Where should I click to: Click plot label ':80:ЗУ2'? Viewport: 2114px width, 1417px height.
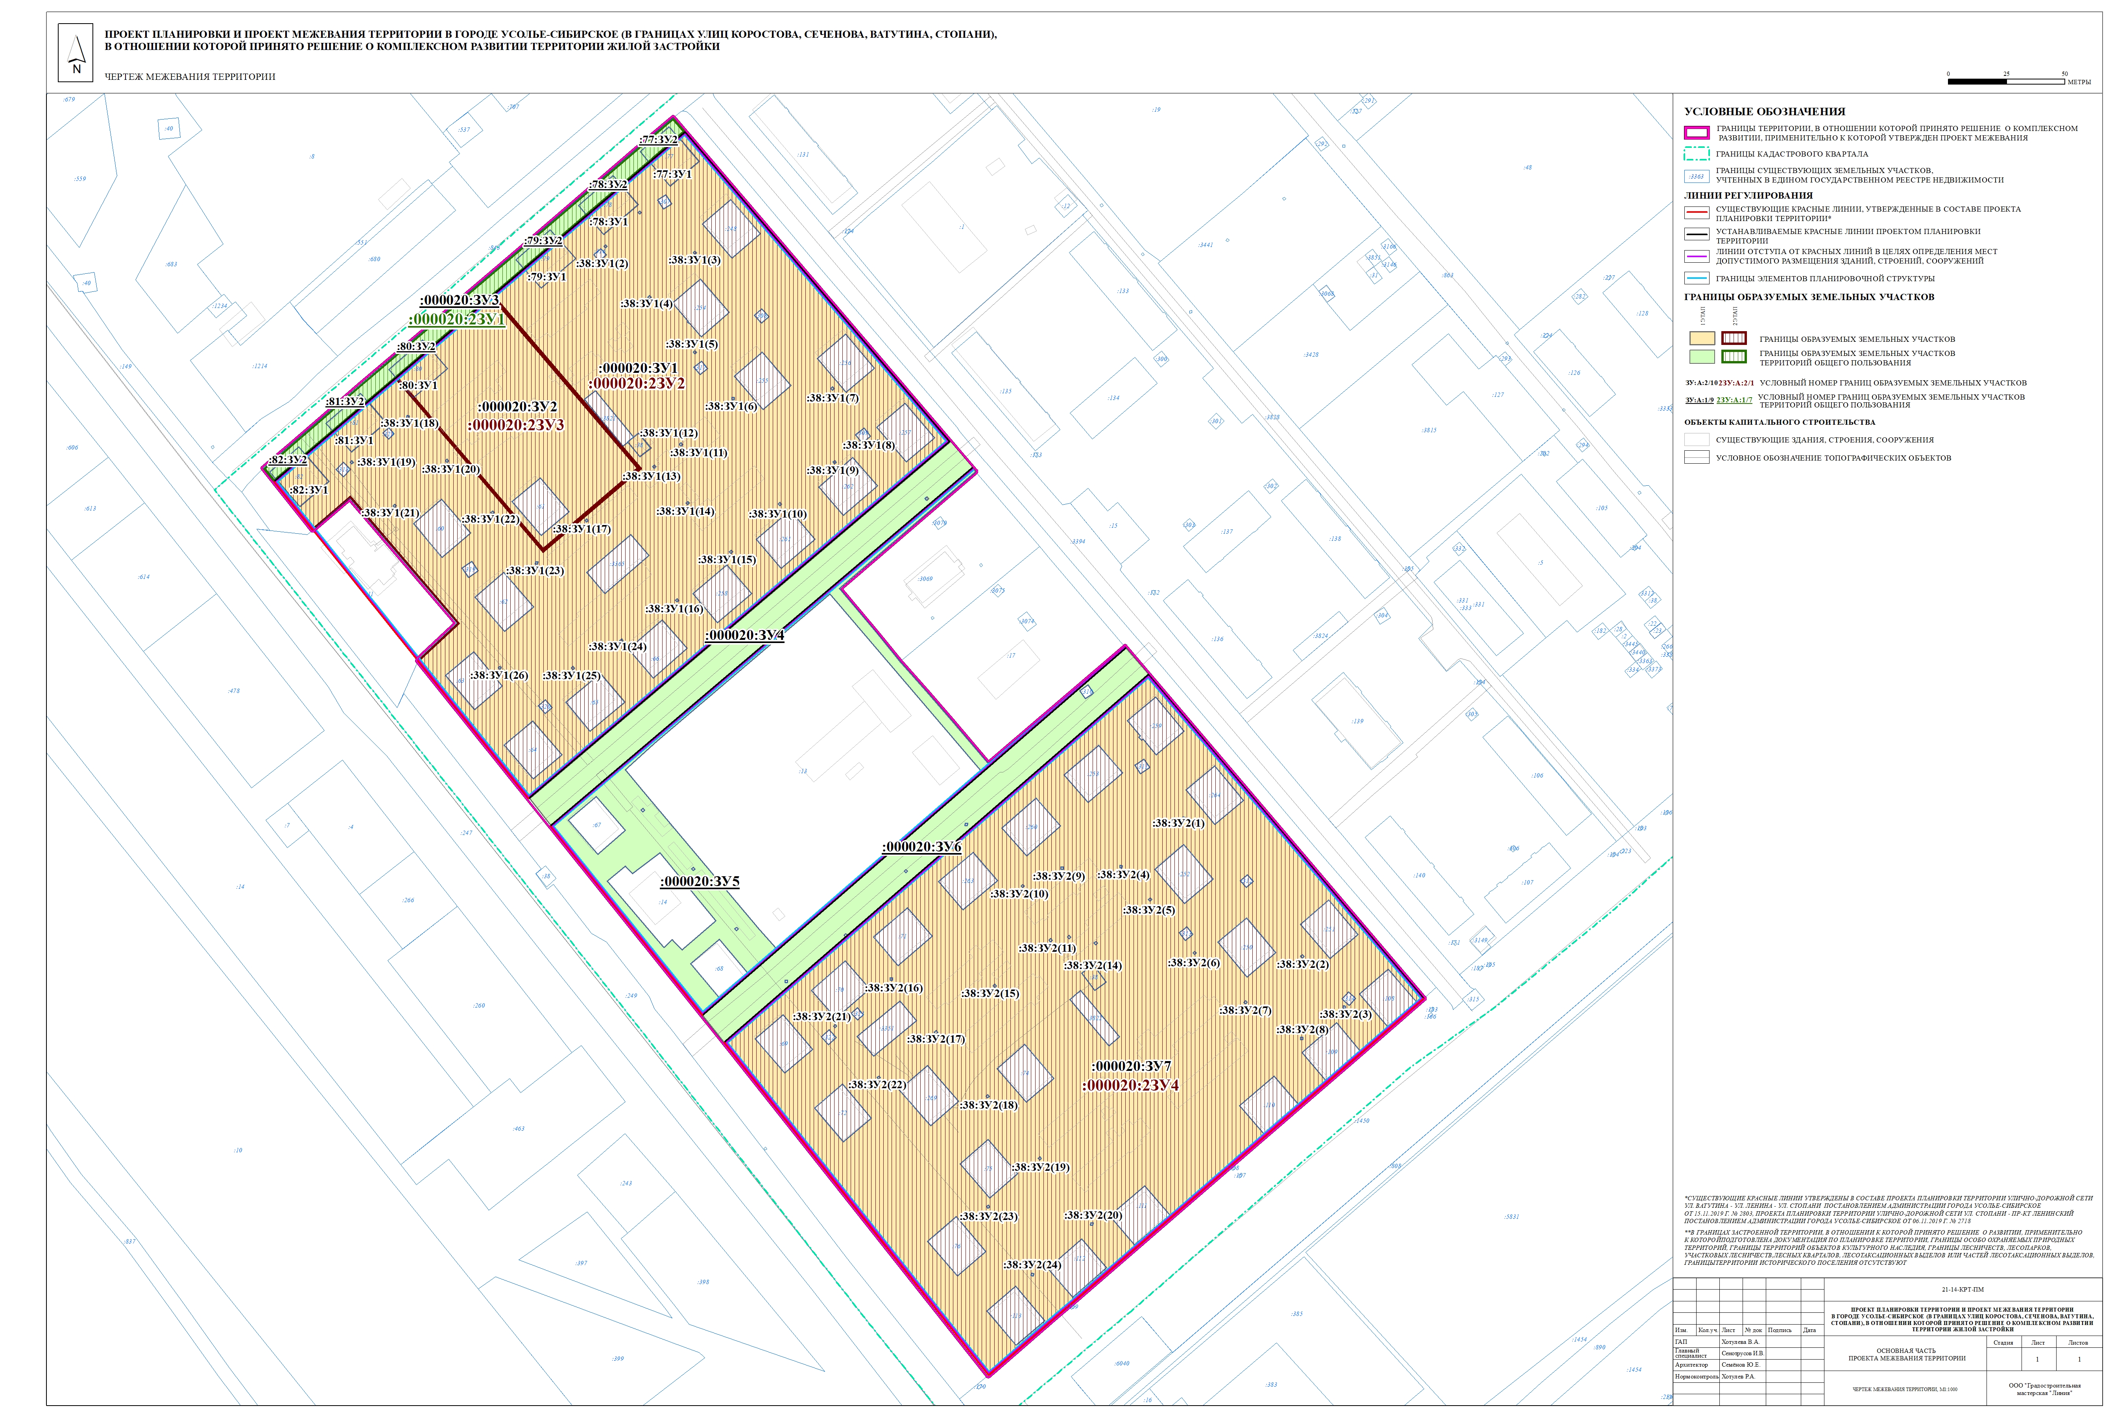pos(416,346)
